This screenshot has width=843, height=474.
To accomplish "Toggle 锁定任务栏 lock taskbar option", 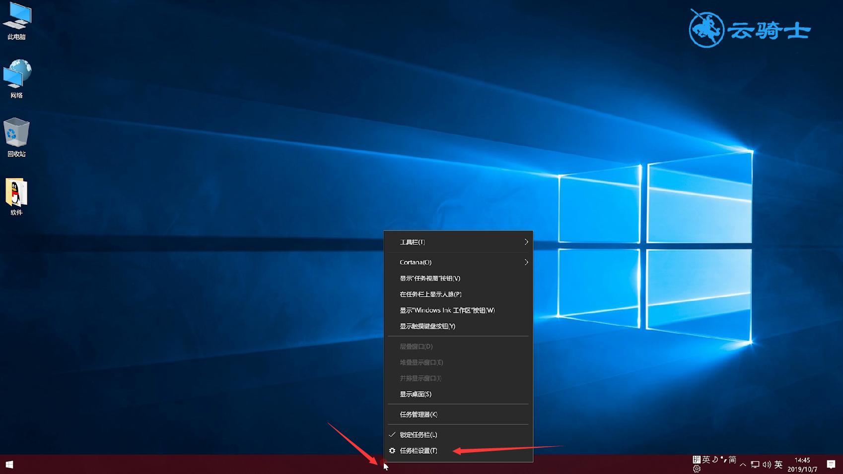I will tap(418, 435).
